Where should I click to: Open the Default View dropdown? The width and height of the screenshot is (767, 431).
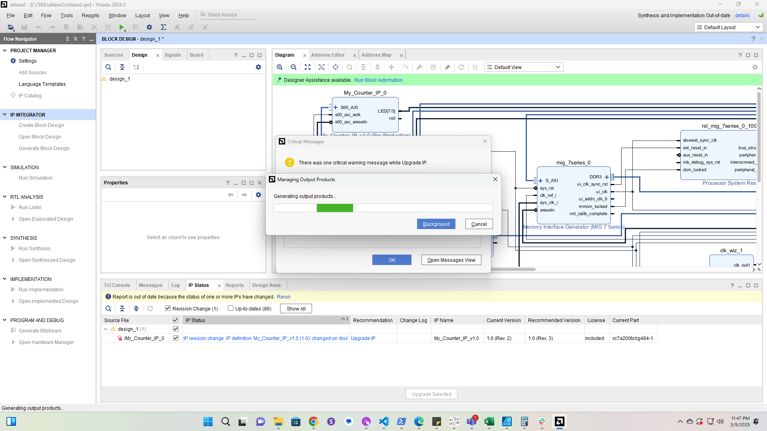(x=524, y=67)
